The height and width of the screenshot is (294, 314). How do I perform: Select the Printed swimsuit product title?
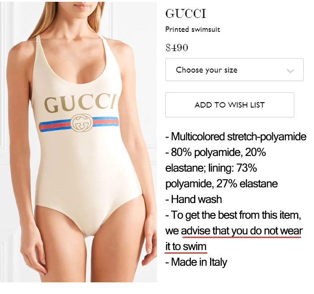(x=193, y=30)
